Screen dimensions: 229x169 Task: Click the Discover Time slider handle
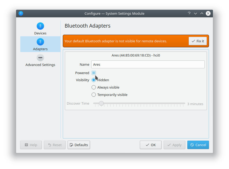click(101, 104)
